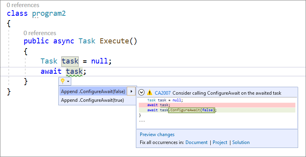Click 'Consider calling ConfigureAwait' warning message

(227, 93)
